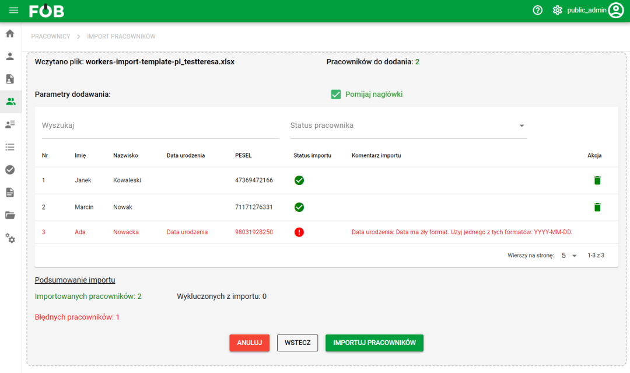The width and height of the screenshot is (630, 373).
Task: Go to home icon in sidebar
Action: pyautogui.click(x=10, y=33)
